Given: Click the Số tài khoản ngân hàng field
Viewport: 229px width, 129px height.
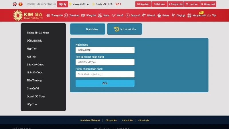Looking at the screenshot, I should click(x=105, y=74).
